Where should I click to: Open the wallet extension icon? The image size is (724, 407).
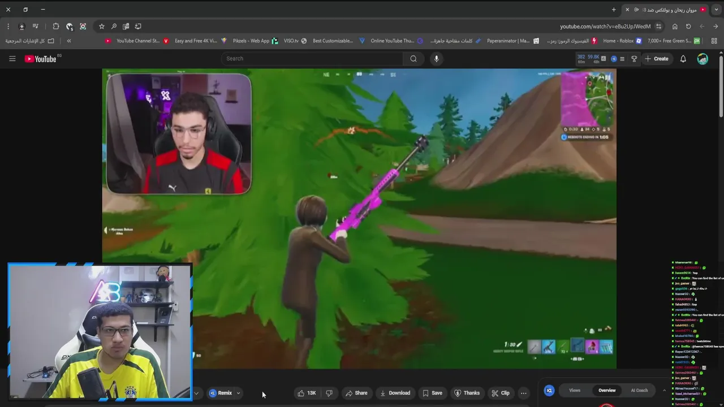70,27
